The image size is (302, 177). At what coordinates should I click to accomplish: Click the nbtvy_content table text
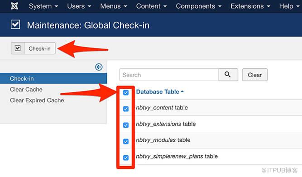click(162, 107)
